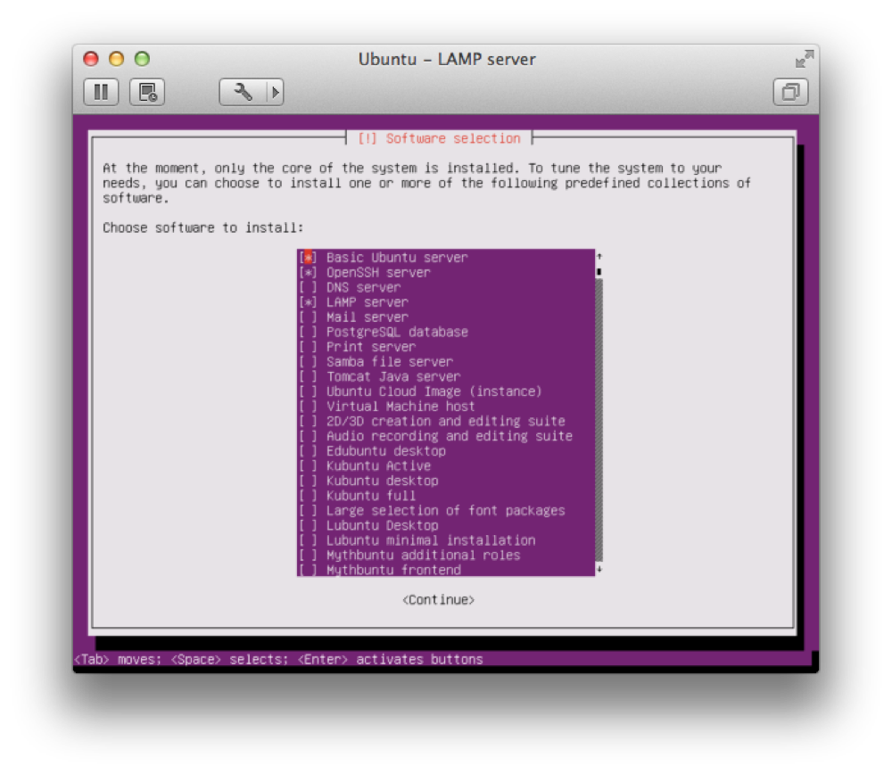The height and width of the screenshot is (774, 892).
Task: Check the Mythbuntu frontend option
Action: coord(309,569)
